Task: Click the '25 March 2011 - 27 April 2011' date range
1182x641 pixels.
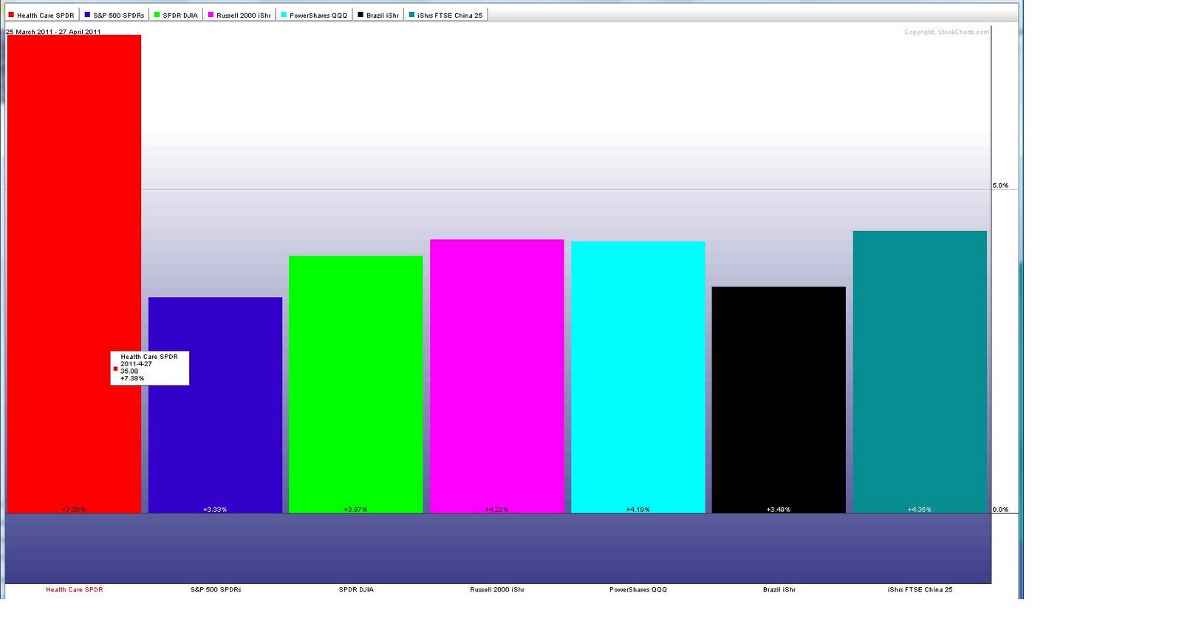Action: pos(53,32)
